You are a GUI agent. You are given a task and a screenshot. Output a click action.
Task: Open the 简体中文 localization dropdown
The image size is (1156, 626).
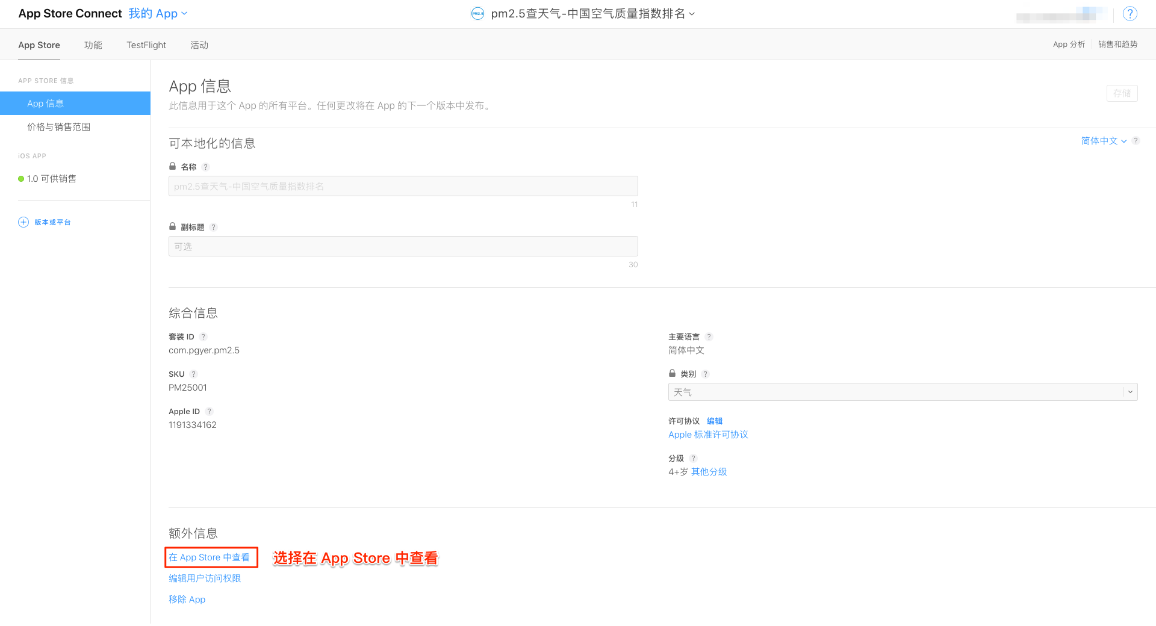1104,141
